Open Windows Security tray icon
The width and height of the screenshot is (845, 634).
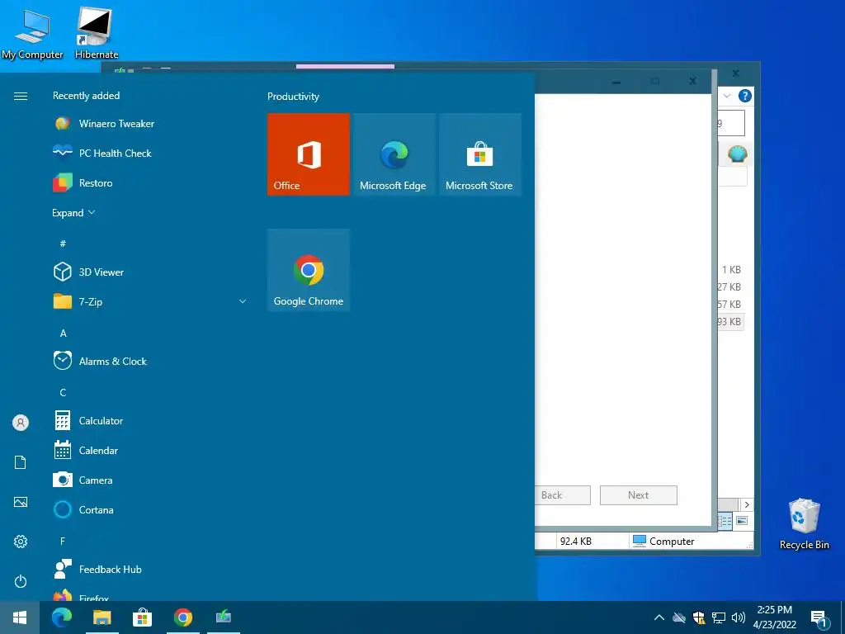[x=699, y=617]
